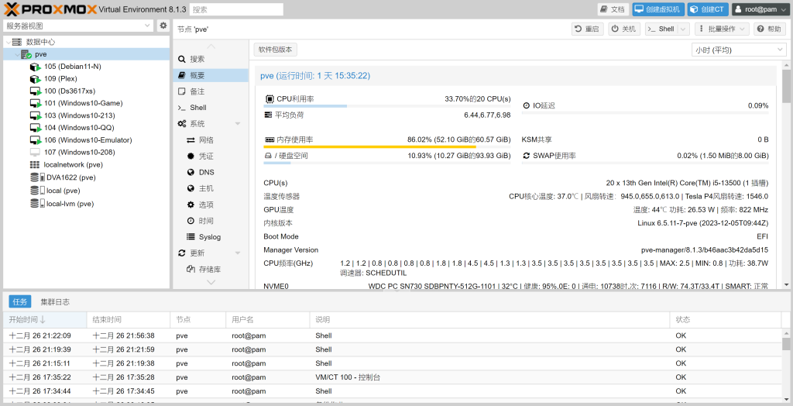Click the 帮助 help button
Image resolution: width=793 pixels, height=406 pixels.
[770, 29]
